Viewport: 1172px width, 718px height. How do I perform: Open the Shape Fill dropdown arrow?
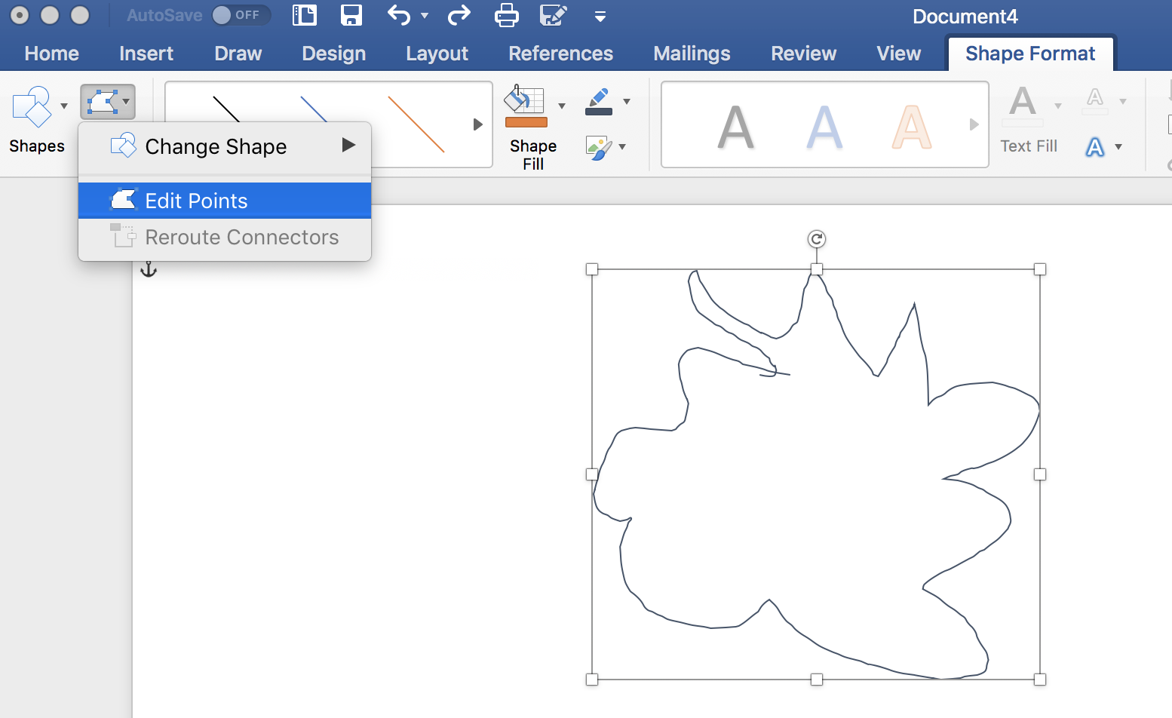click(562, 106)
